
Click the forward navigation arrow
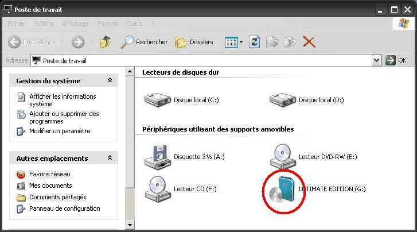[x=78, y=42]
